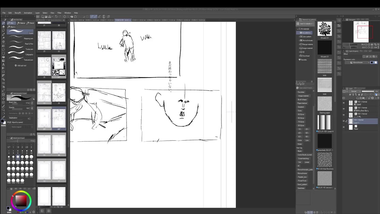Screen dimensions: 380x214
Task: Click the Open file icon in the toolbar
Action: click(46, 17)
